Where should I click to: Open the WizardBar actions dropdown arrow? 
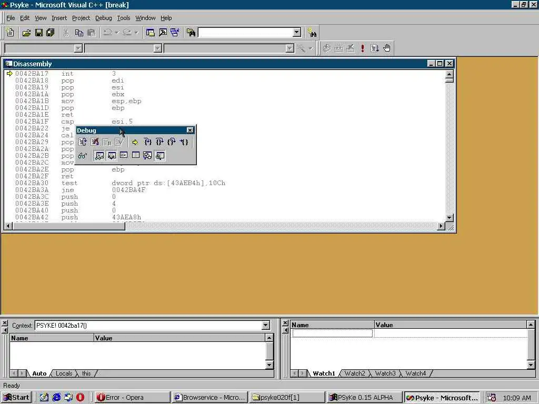(311, 48)
